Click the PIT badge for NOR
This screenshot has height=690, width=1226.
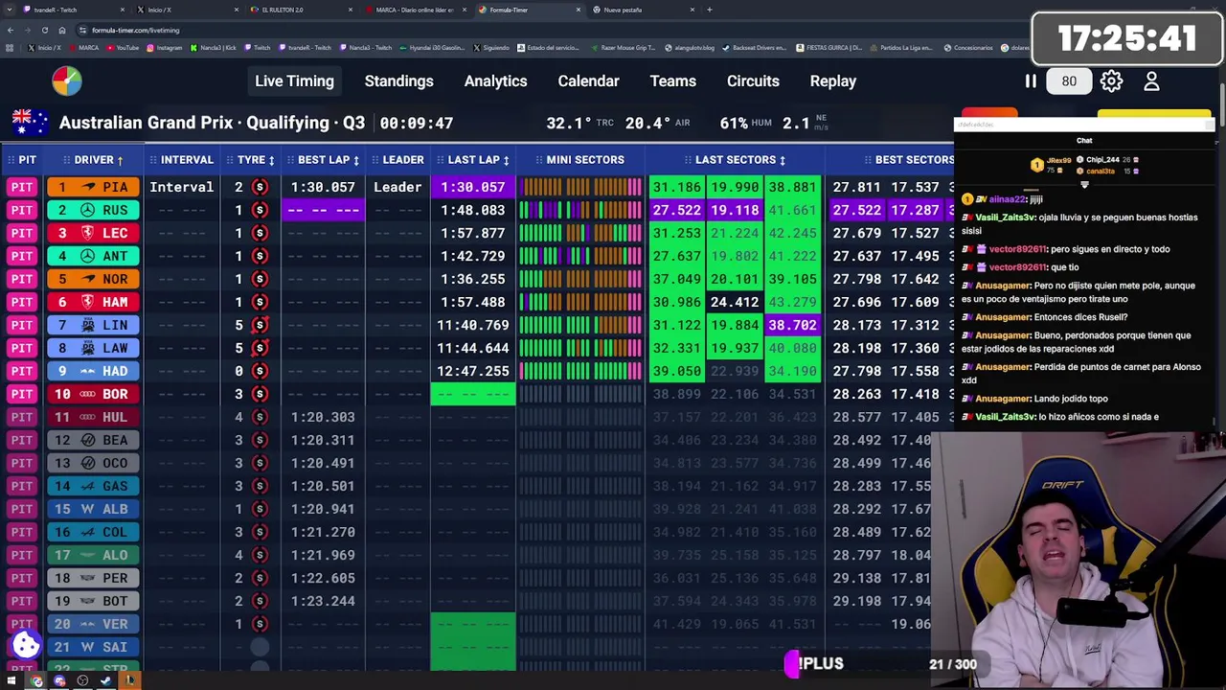pos(22,279)
